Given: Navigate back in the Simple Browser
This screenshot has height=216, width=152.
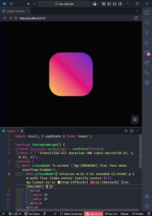Looking at the screenshot, I should (5, 18).
